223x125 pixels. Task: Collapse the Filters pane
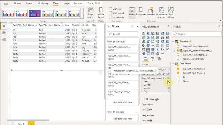(137, 26)
